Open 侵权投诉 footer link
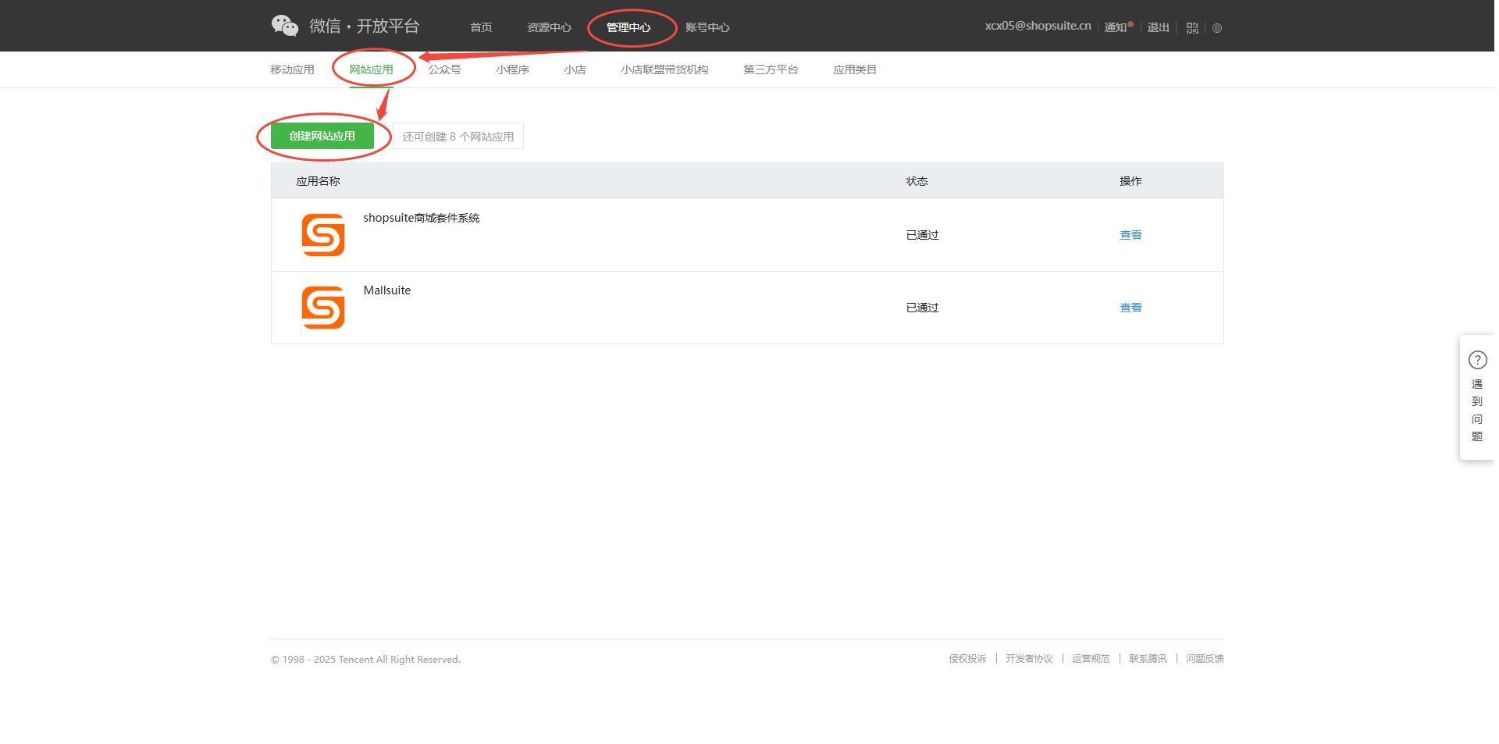The image size is (1499, 744). coord(967,659)
